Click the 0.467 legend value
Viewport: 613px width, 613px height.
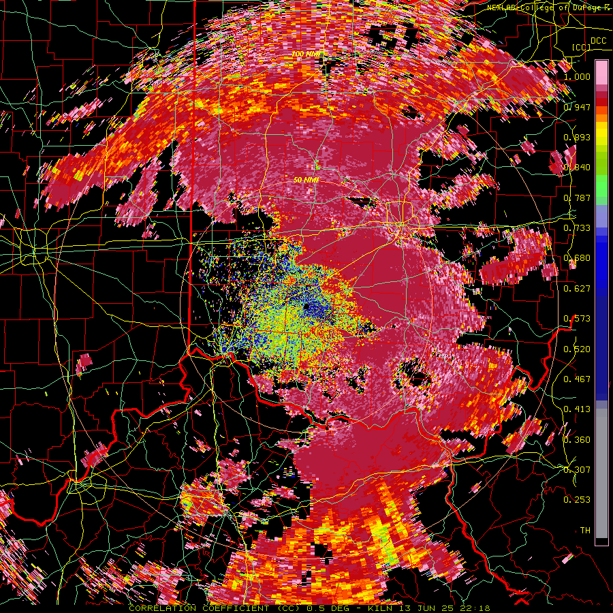[x=577, y=379]
